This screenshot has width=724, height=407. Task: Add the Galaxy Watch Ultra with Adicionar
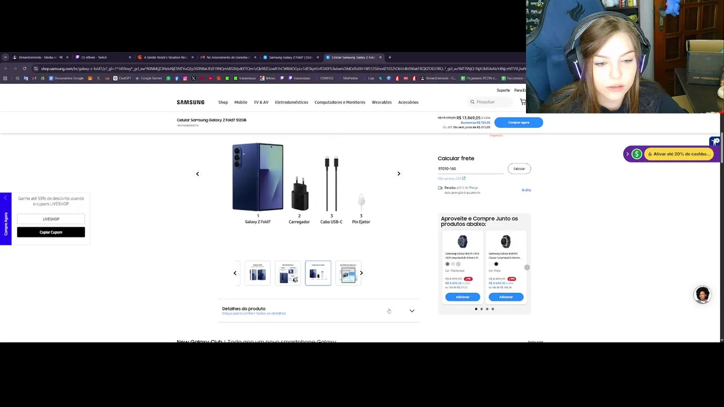pos(463,297)
